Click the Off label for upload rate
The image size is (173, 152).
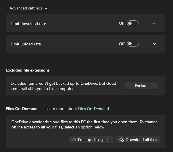click(122, 44)
